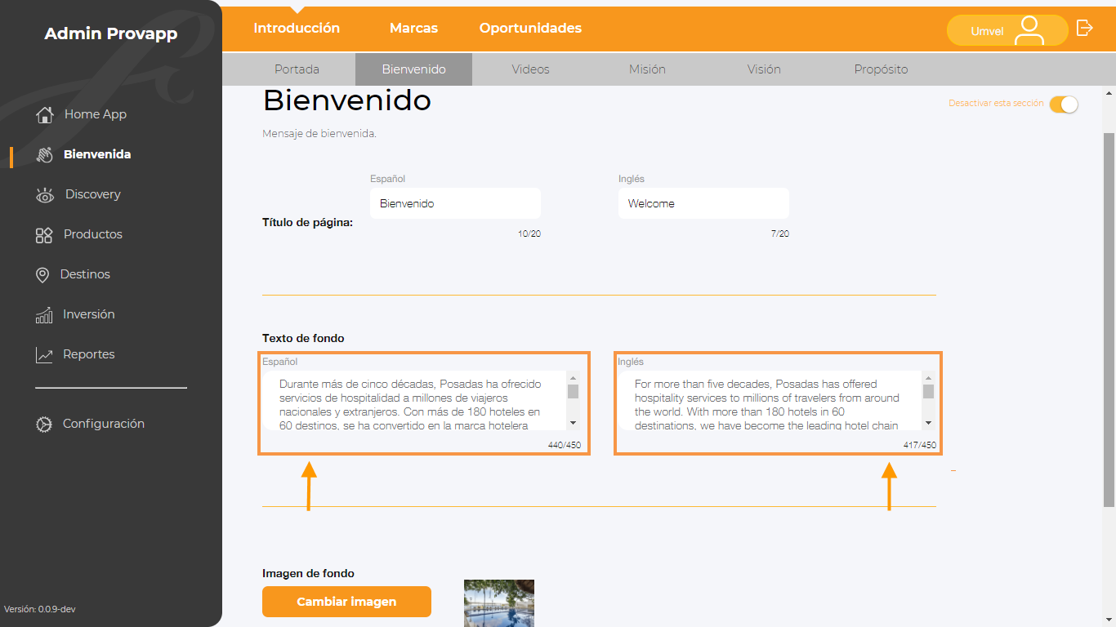Click the Inversión bar chart icon

[44, 314]
